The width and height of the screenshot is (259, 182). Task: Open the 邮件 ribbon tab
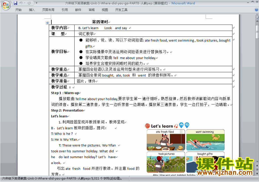tap(78, 10)
